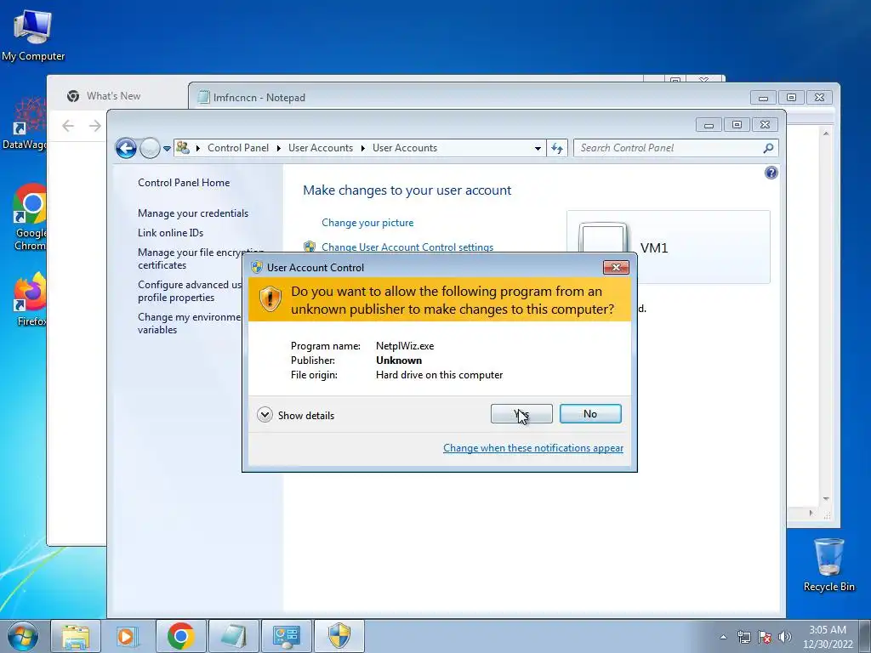The height and width of the screenshot is (653, 871).
Task: Expand the address bar history dropdown
Action: (x=538, y=148)
